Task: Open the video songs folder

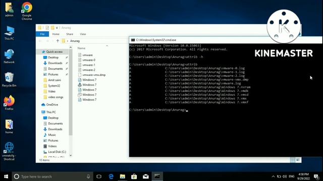Action: click(56, 97)
